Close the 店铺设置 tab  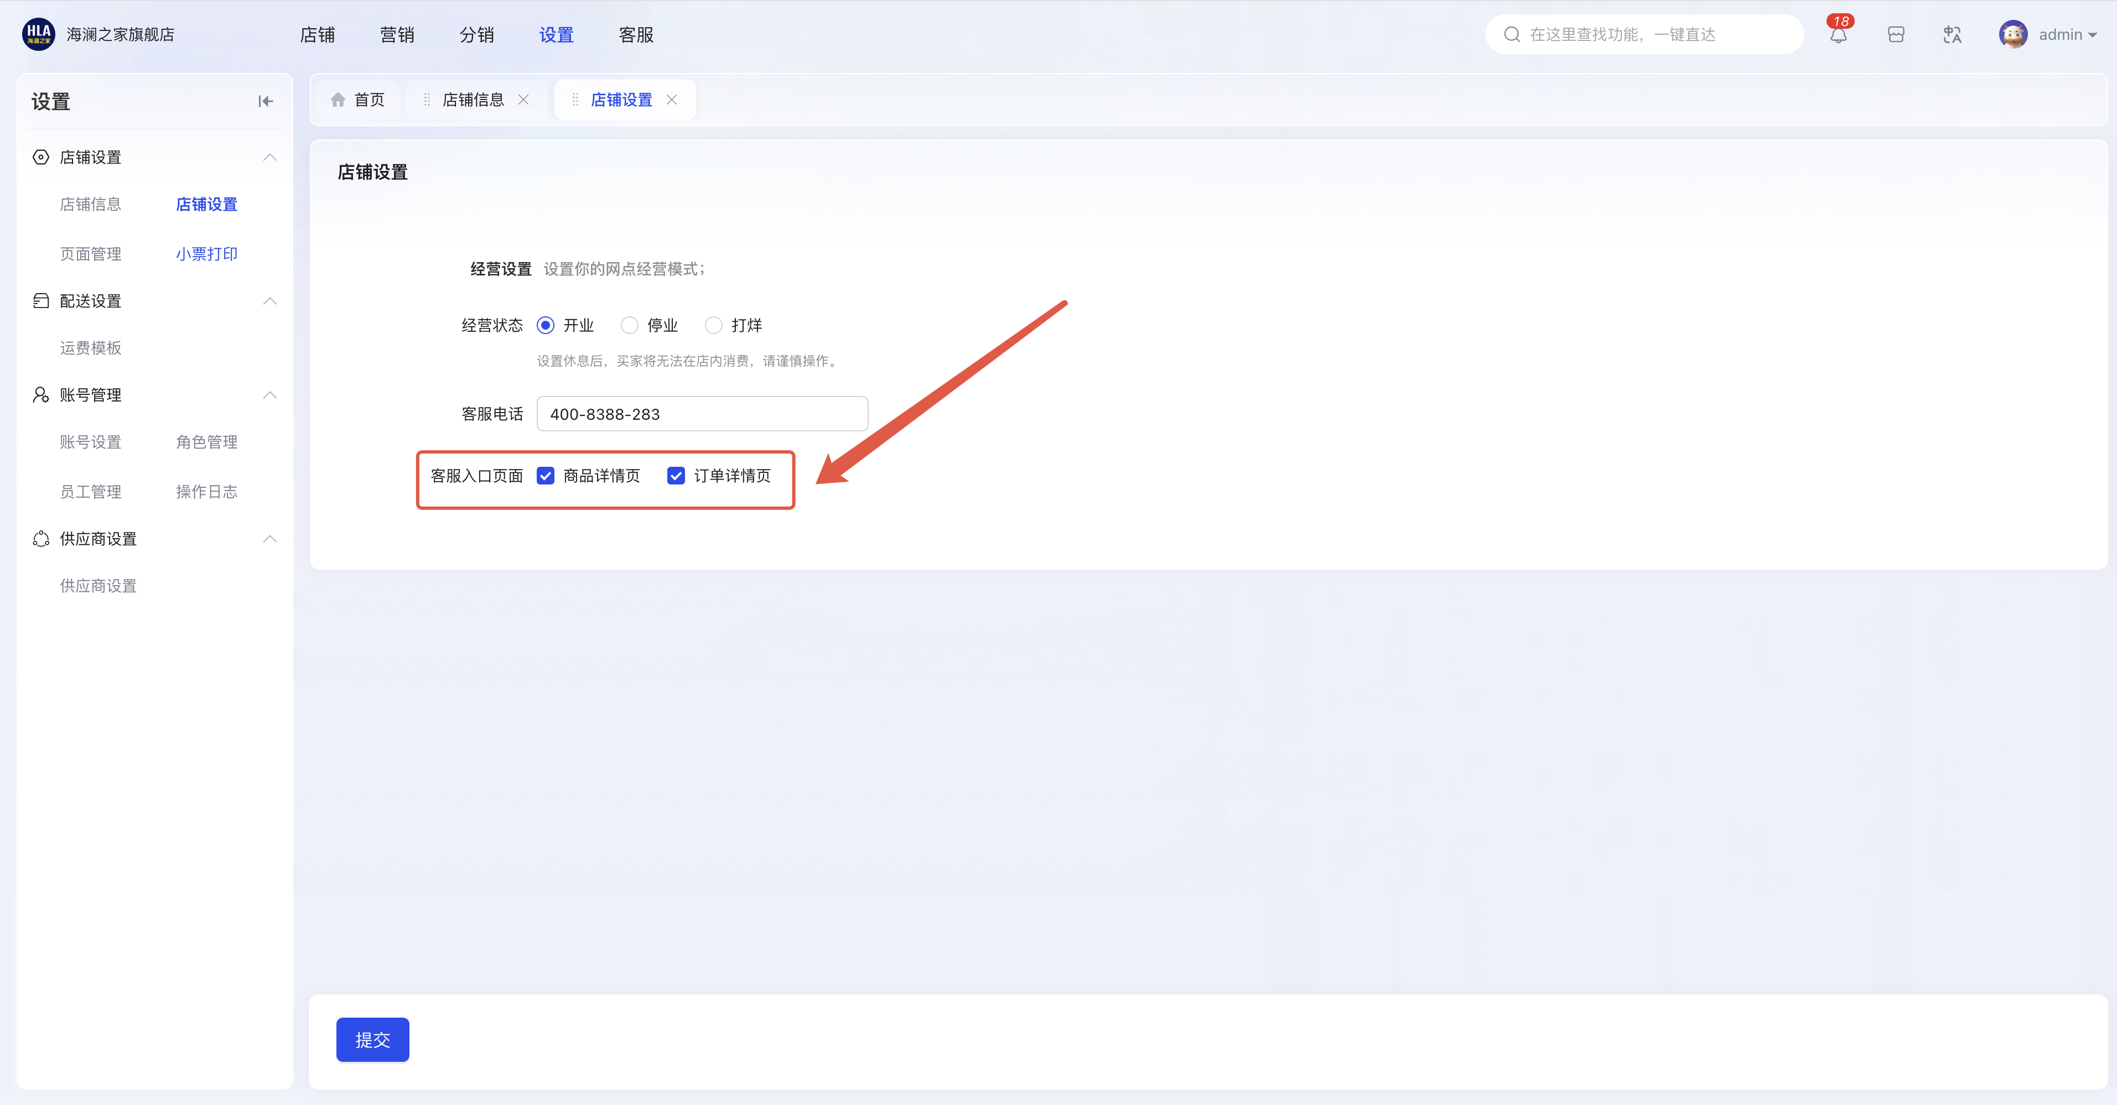click(671, 100)
